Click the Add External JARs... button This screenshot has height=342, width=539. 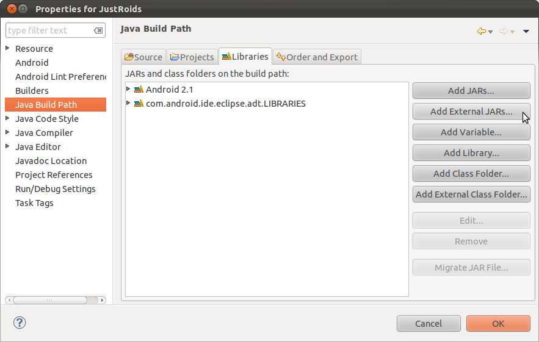[471, 111]
